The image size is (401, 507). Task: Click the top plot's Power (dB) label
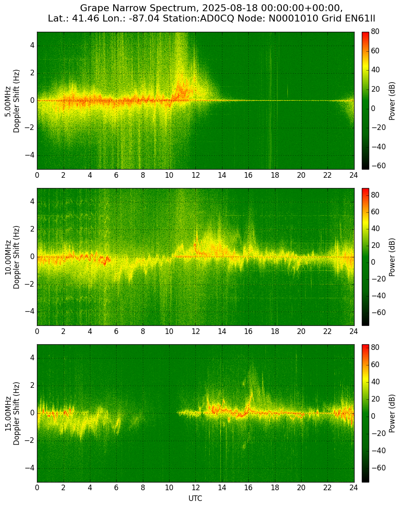392,101
